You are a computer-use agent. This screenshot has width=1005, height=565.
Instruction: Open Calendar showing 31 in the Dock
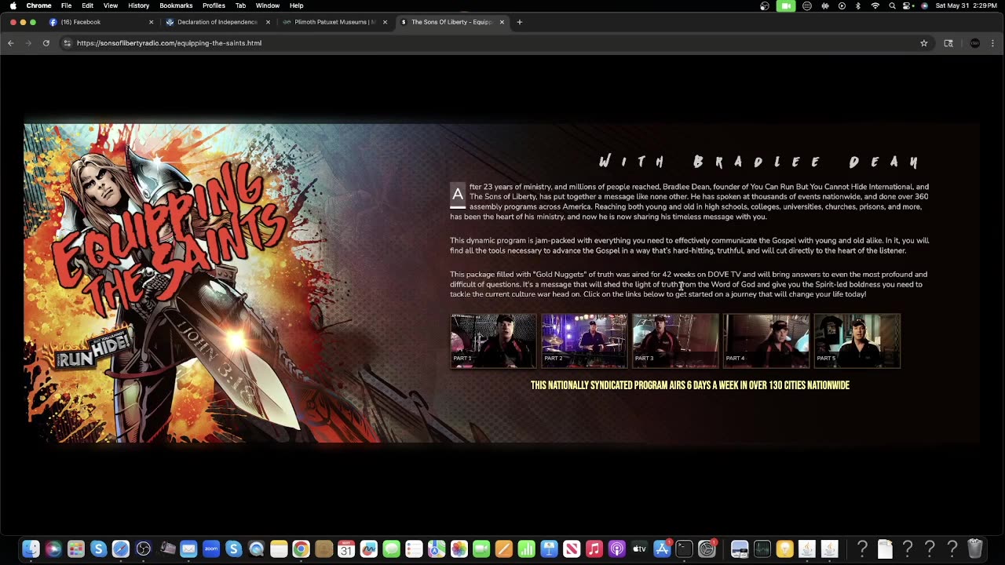pos(346,549)
